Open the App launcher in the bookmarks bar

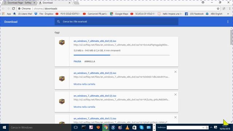coord(7,14)
